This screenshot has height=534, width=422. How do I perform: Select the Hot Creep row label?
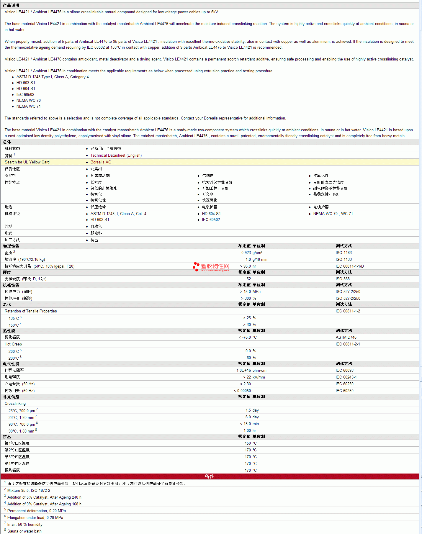click(13, 344)
